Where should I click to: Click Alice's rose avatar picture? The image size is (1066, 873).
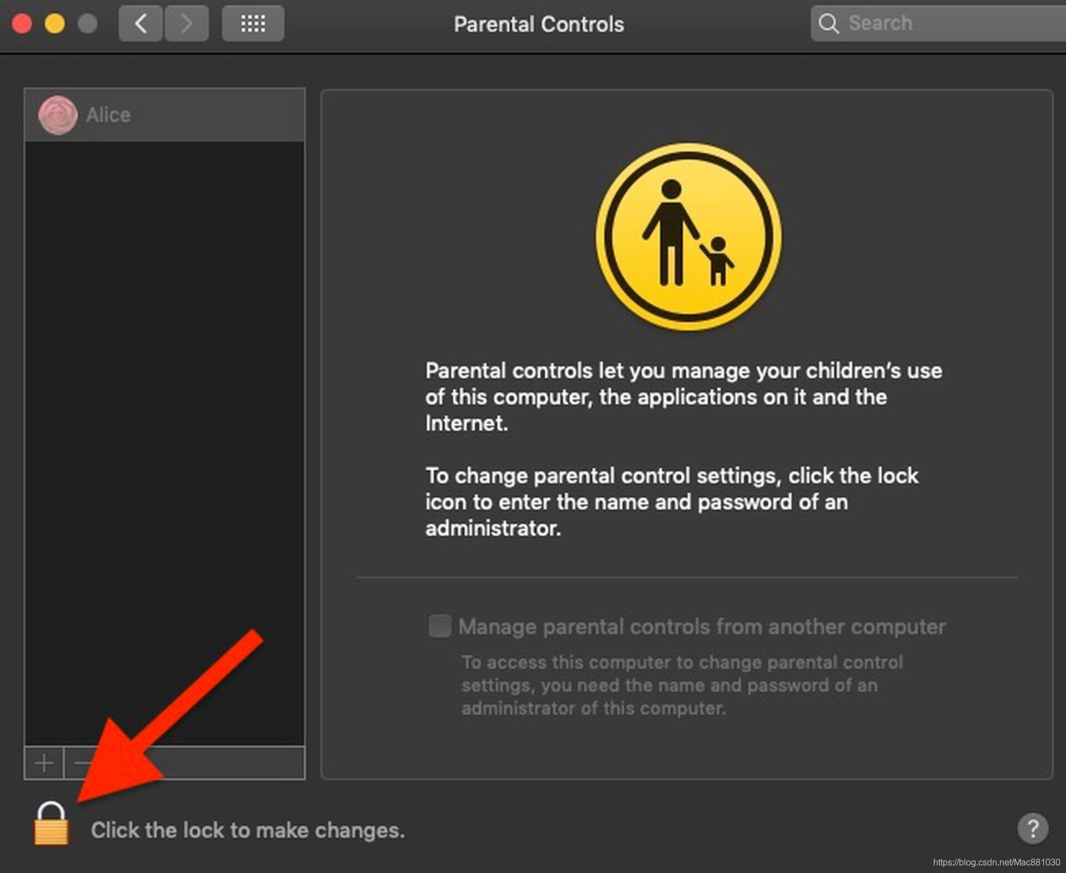[x=57, y=115]
